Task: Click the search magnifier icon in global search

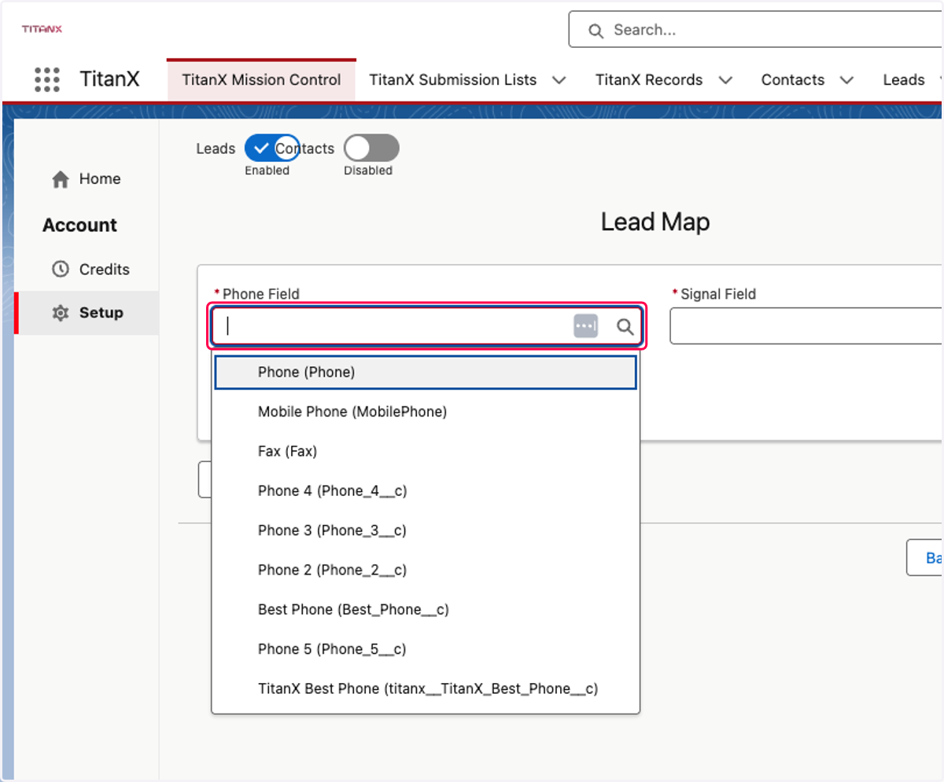Action: (x=596, y=31)
